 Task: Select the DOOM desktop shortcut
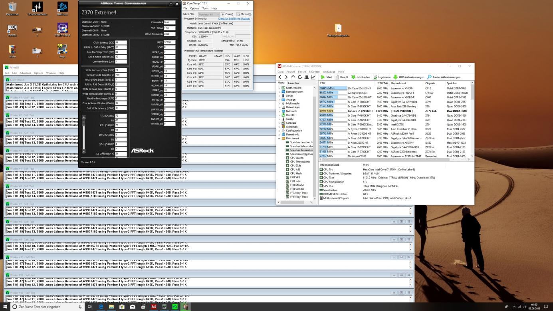[12, 30]
